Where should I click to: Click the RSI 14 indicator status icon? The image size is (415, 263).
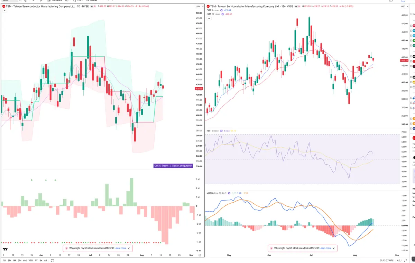221,131
